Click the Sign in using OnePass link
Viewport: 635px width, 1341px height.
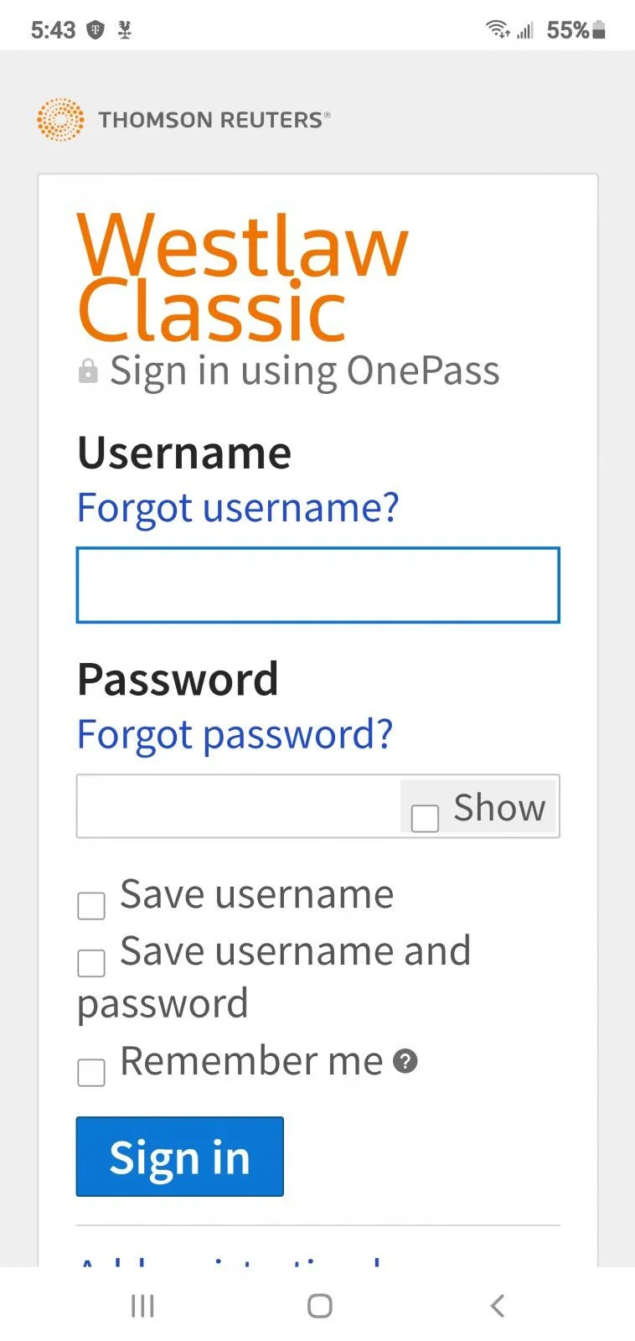coord(305,370)
